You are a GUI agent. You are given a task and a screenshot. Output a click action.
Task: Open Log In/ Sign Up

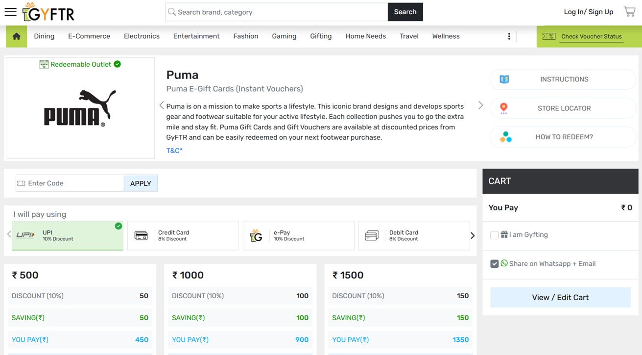589,12
